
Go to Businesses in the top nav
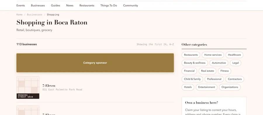38,5
